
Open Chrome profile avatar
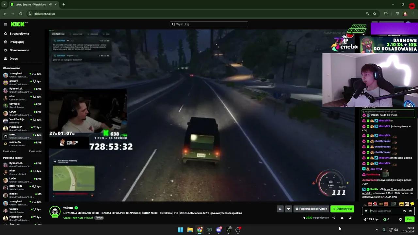405,14
